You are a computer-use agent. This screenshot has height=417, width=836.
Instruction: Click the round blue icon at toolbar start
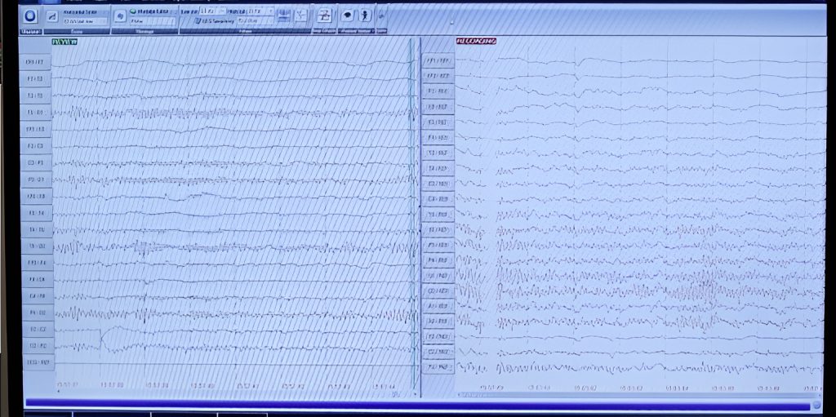coord(31,16)
